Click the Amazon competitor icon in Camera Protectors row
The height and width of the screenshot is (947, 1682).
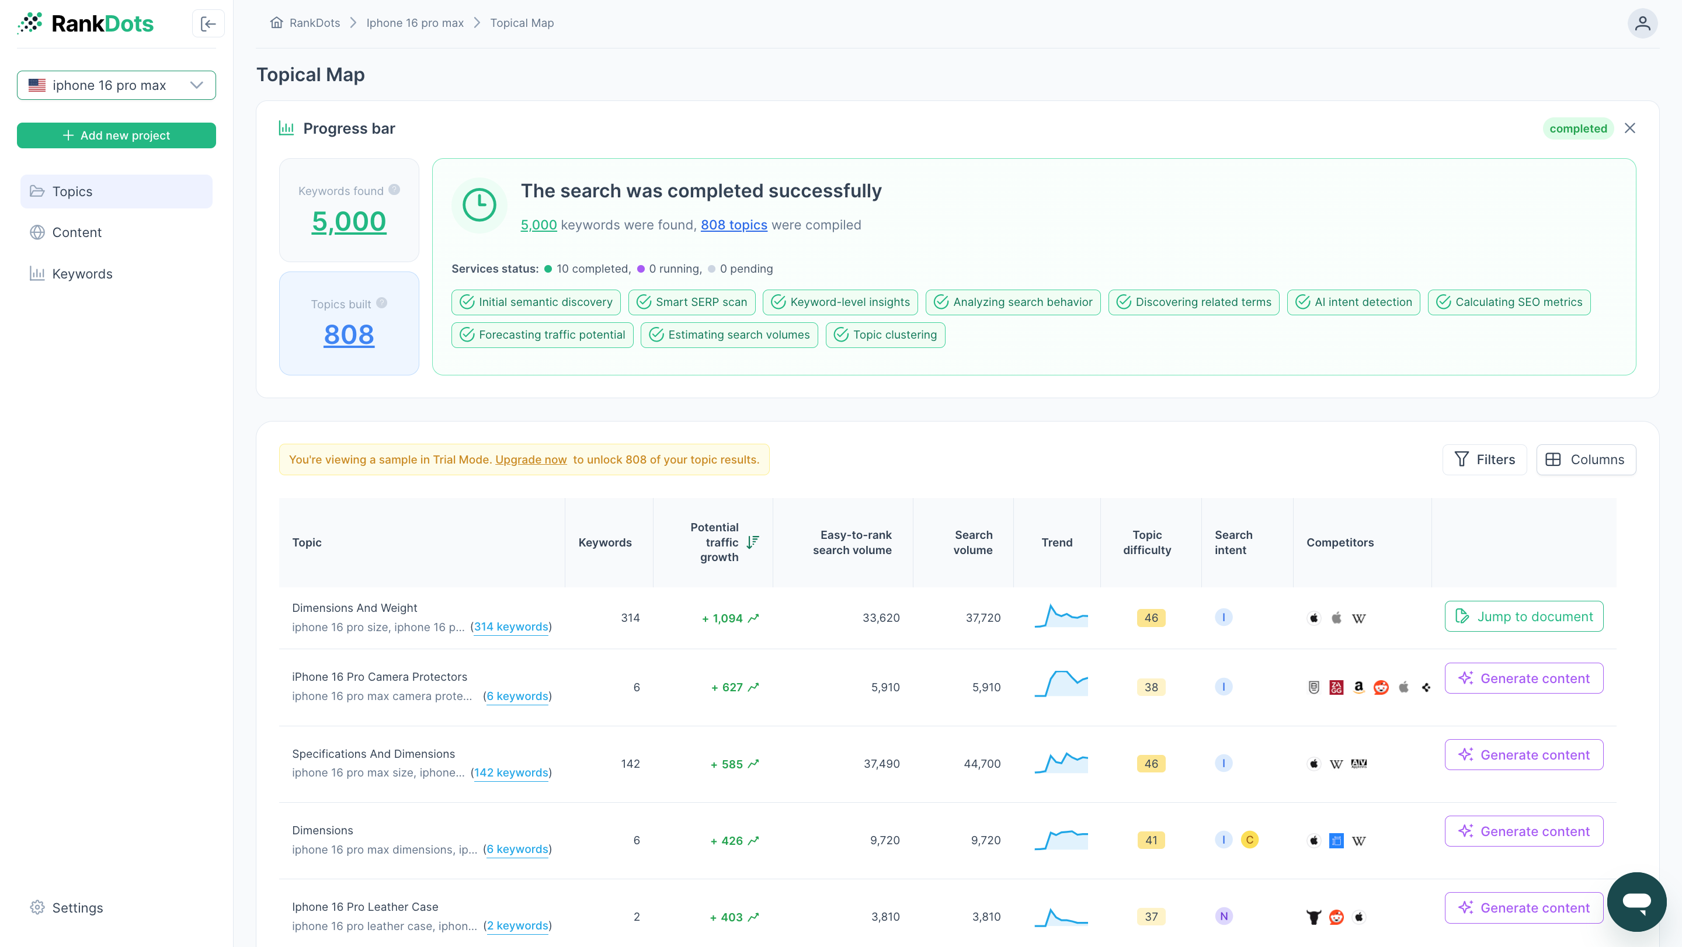click(x=1358, y=687)
